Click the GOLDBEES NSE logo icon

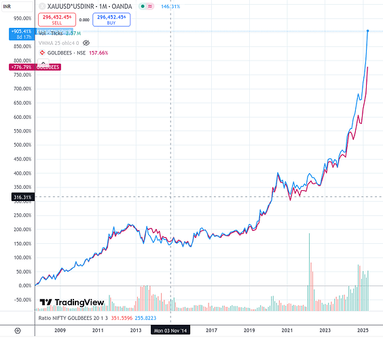click(x=42, y=53)
